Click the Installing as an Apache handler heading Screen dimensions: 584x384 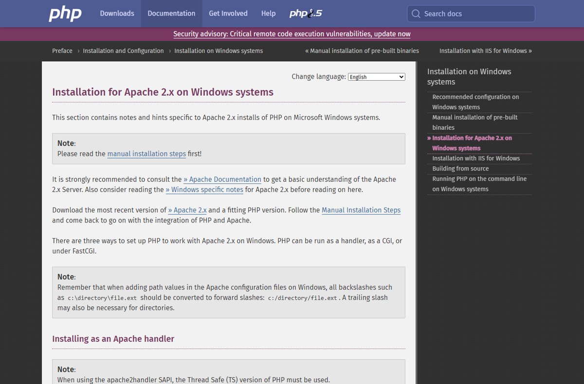click(x=113, y=339)
